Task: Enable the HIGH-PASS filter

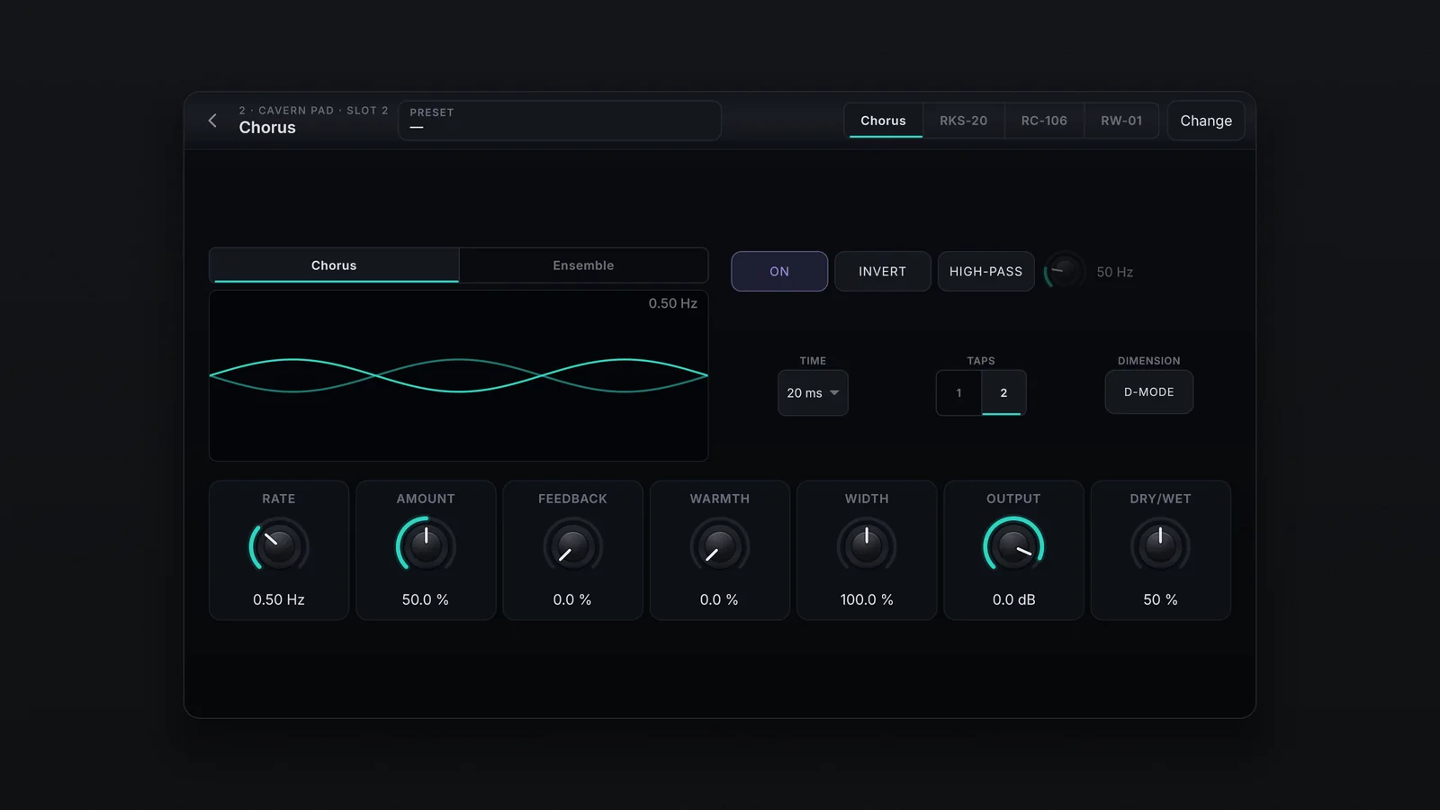Action: [985, 271]
